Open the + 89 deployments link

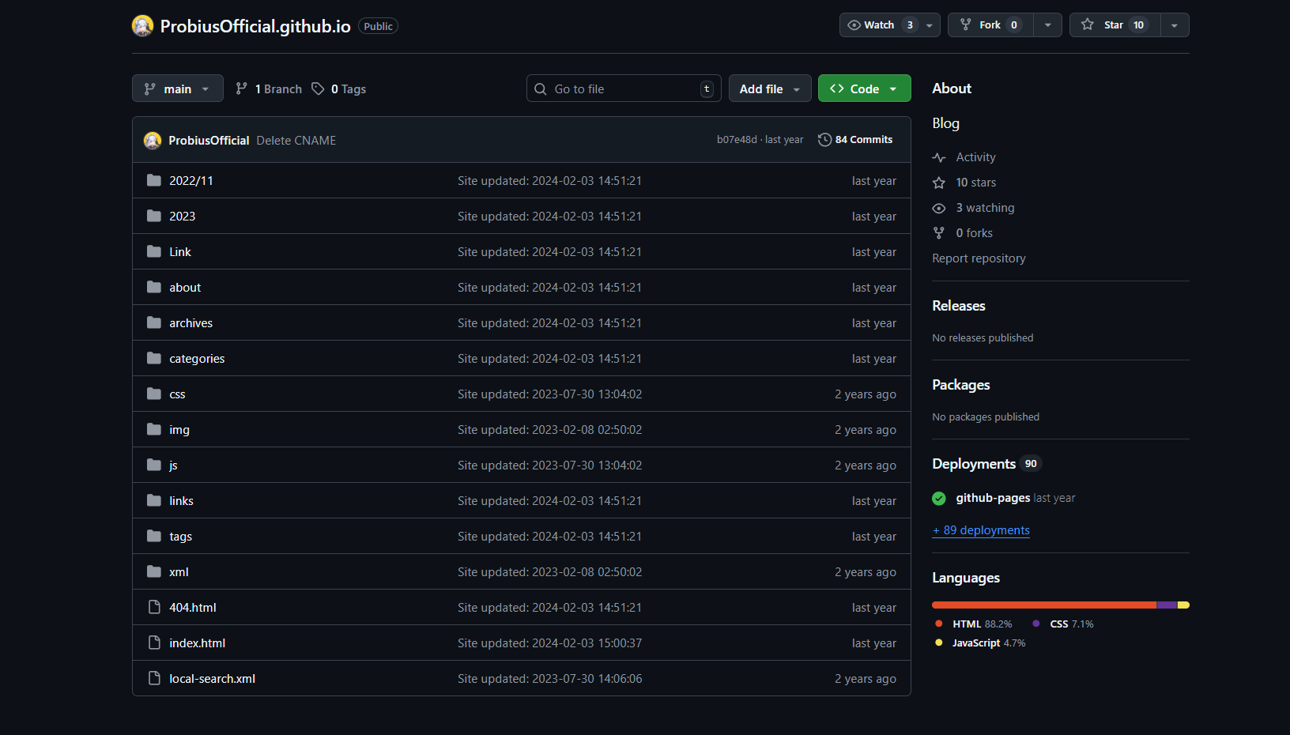tap(981, 530)
